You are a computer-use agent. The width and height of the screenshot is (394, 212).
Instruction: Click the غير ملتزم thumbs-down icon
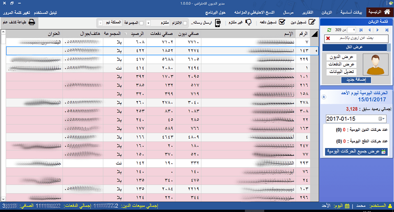[x=248, y=23]
